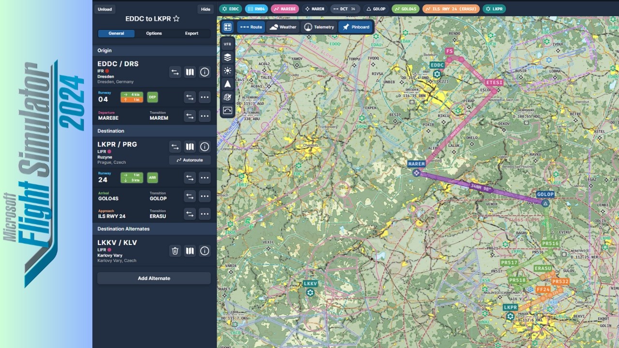Favorite the EDDC to LKPR flight plan star
The image size is (619, 348).
[176, 19]
